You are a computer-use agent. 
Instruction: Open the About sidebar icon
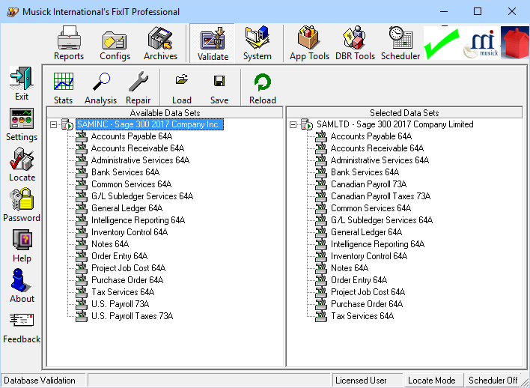click(22, 286)
